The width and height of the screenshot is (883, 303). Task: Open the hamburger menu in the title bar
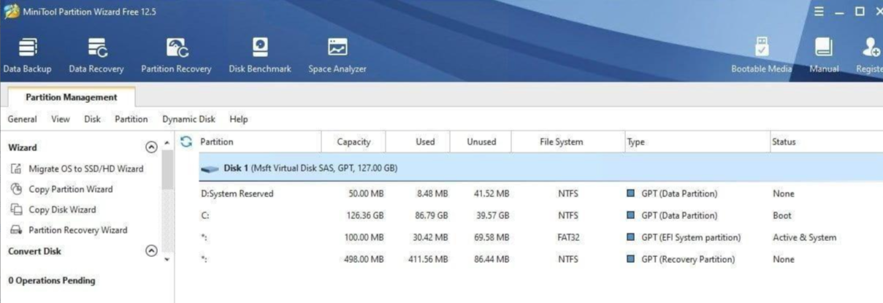pyautogui.click(x=819, y=12)
